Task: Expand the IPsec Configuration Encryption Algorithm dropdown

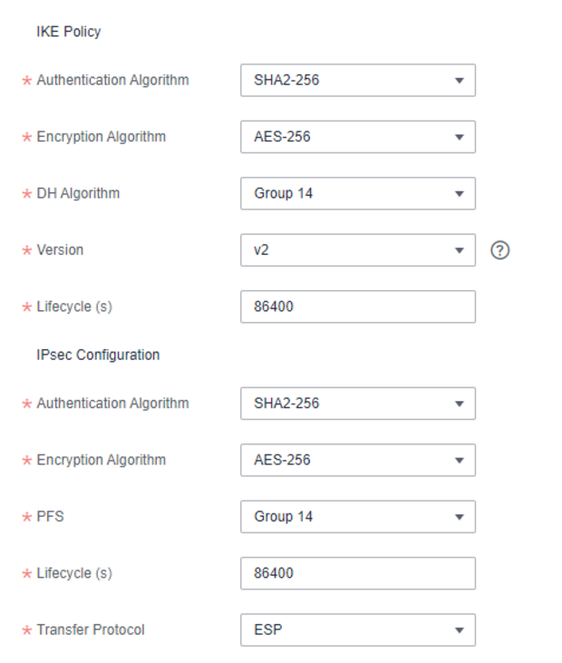Action: 357,460
